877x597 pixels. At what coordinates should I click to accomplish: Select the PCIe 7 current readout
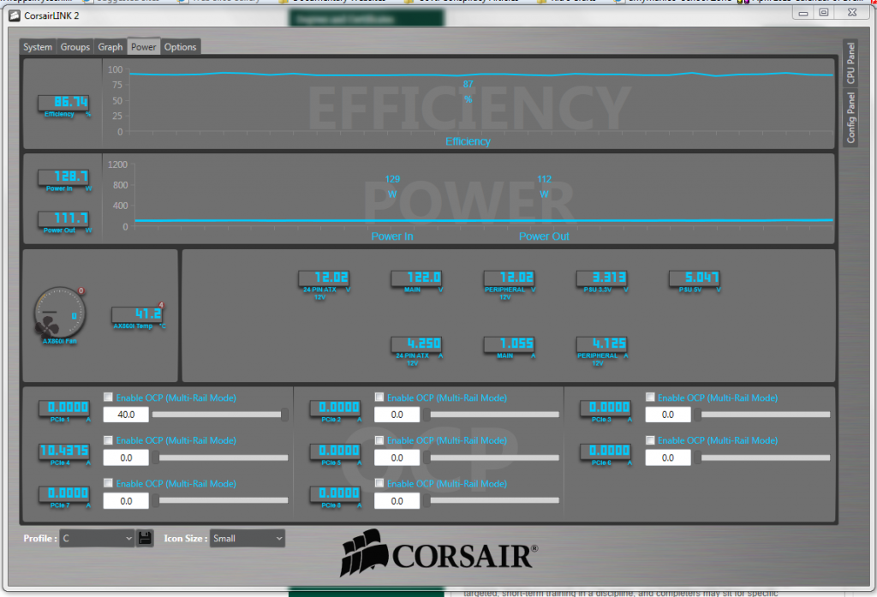(x=64, y=493)
